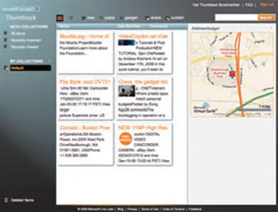Open the Flip Style Jazz DV151 card

85,82
